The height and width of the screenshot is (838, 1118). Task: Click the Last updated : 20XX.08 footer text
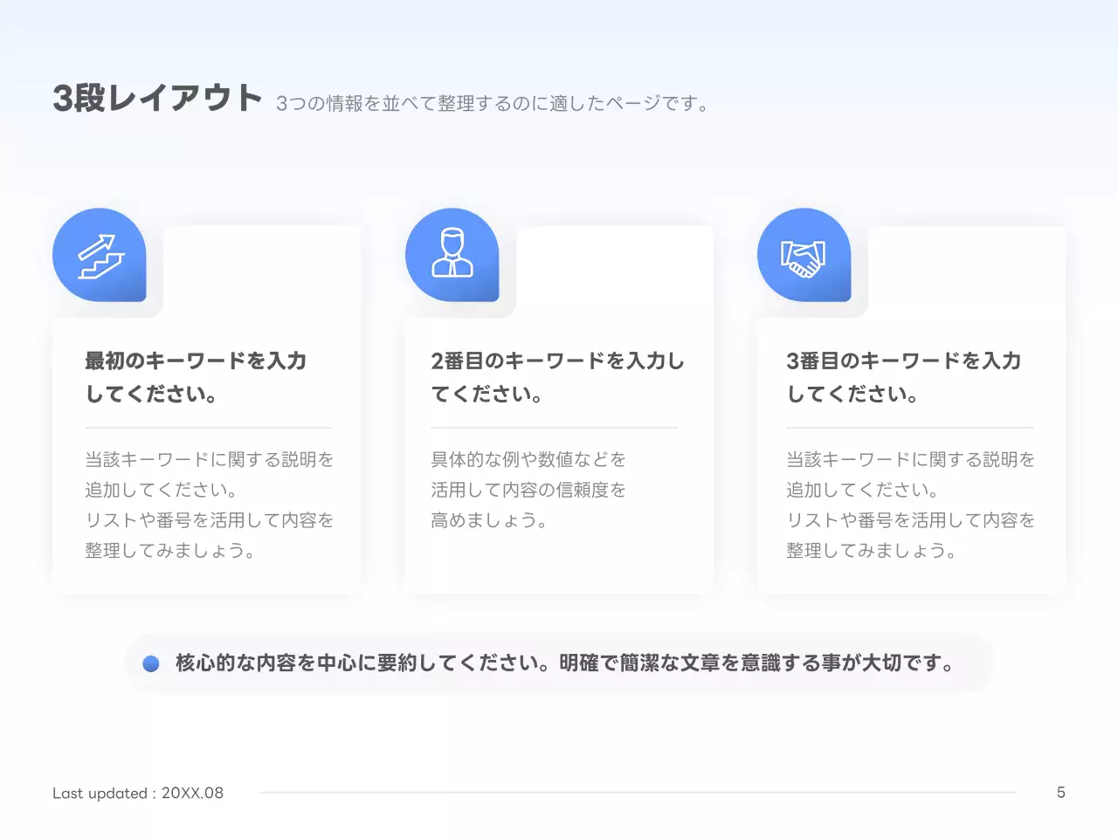pyautogui.click(x=137, y=793)
